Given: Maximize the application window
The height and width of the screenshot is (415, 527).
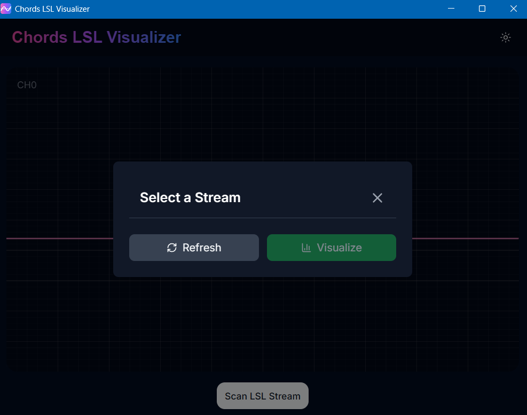Looking at the screenshot, I should click(482, 9).
